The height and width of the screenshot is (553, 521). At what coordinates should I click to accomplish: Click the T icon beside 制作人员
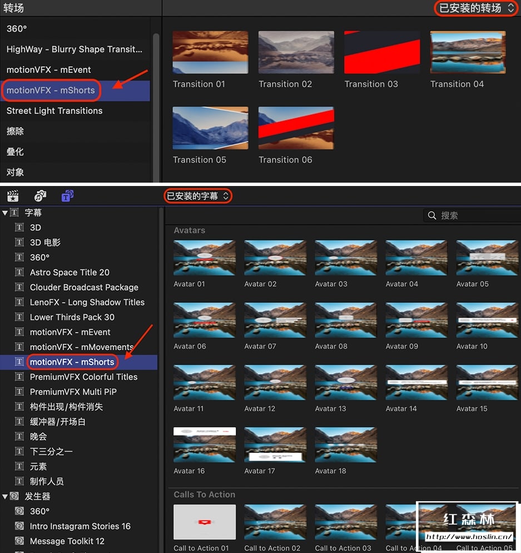click(x=19, y=481)
